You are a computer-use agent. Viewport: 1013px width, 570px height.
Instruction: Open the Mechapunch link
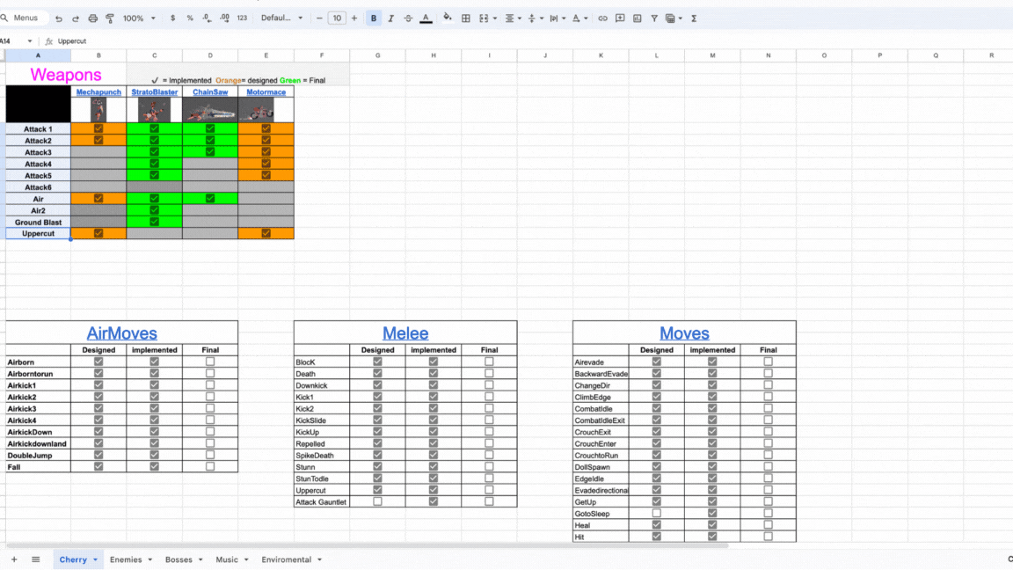coord(98,92)
